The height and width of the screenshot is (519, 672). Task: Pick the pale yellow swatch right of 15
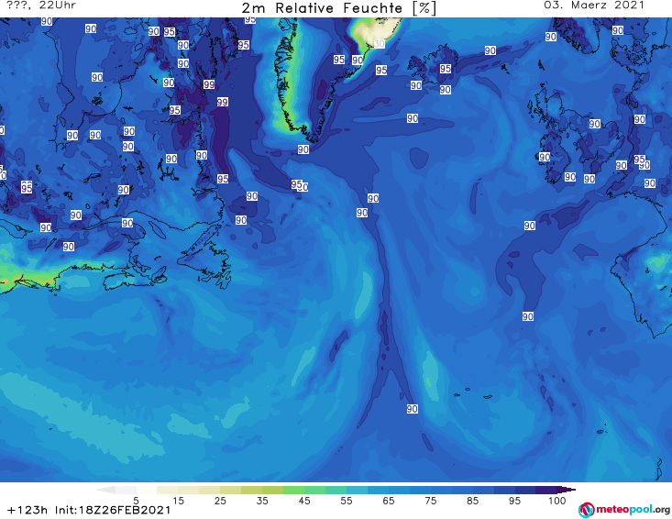[189, 490]
